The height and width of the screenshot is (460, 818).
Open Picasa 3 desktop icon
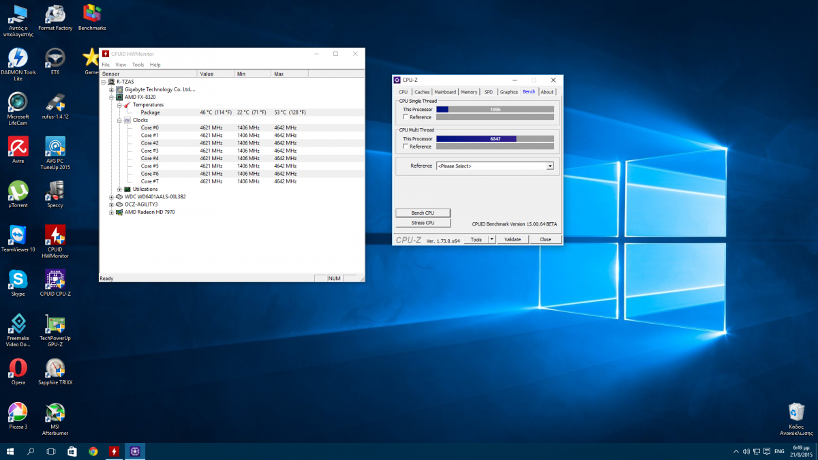[18, 416]
